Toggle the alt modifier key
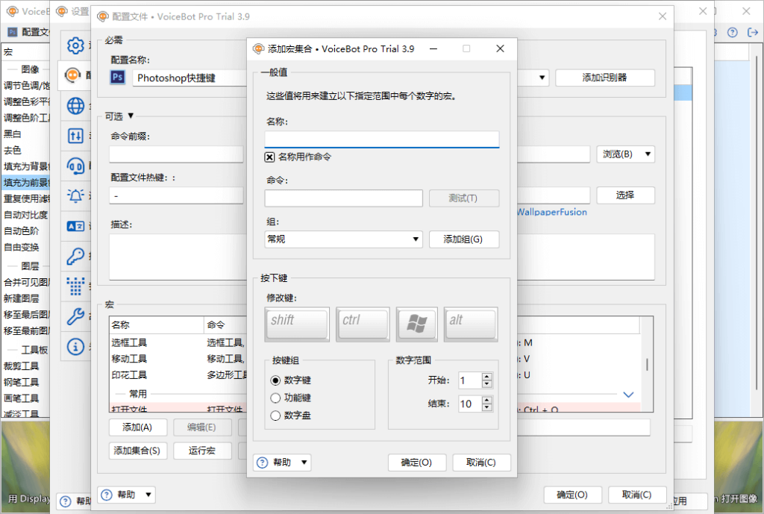 pos(471,324)
